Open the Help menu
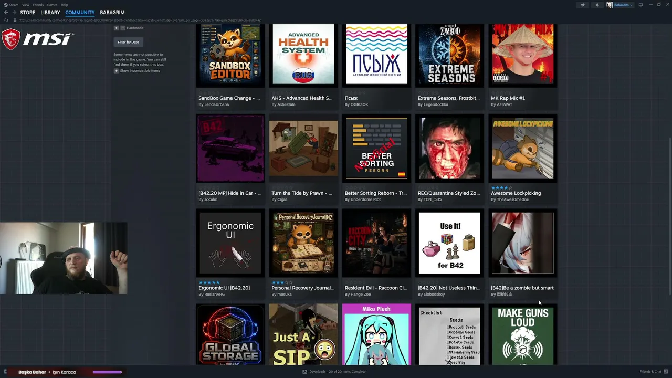The image size is (672, 378). click(64, 5)
